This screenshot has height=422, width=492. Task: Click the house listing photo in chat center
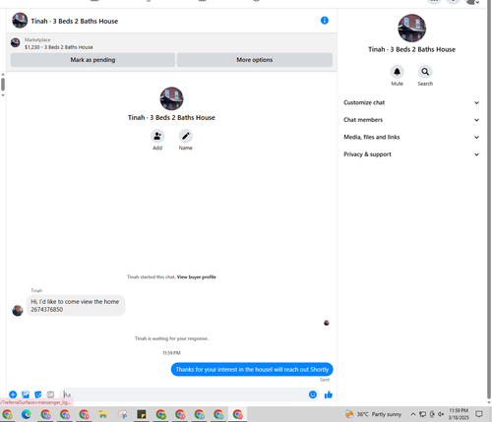click(x=171, y=98)
